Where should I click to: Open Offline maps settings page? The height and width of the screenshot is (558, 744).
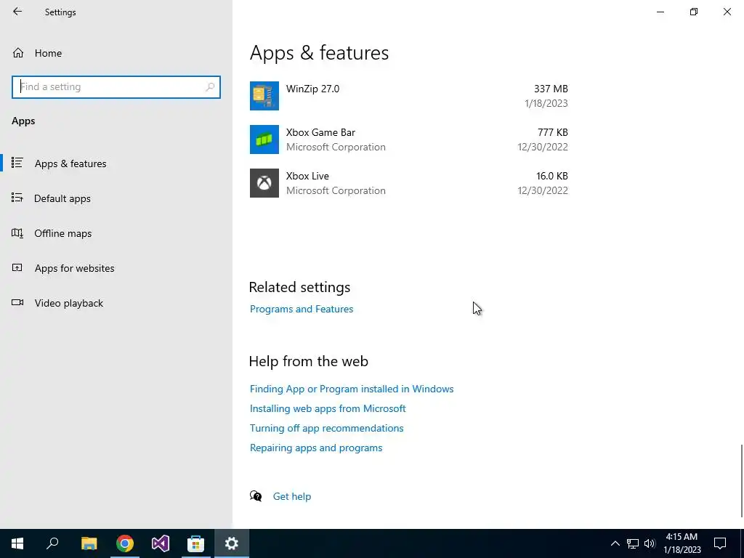62,233
